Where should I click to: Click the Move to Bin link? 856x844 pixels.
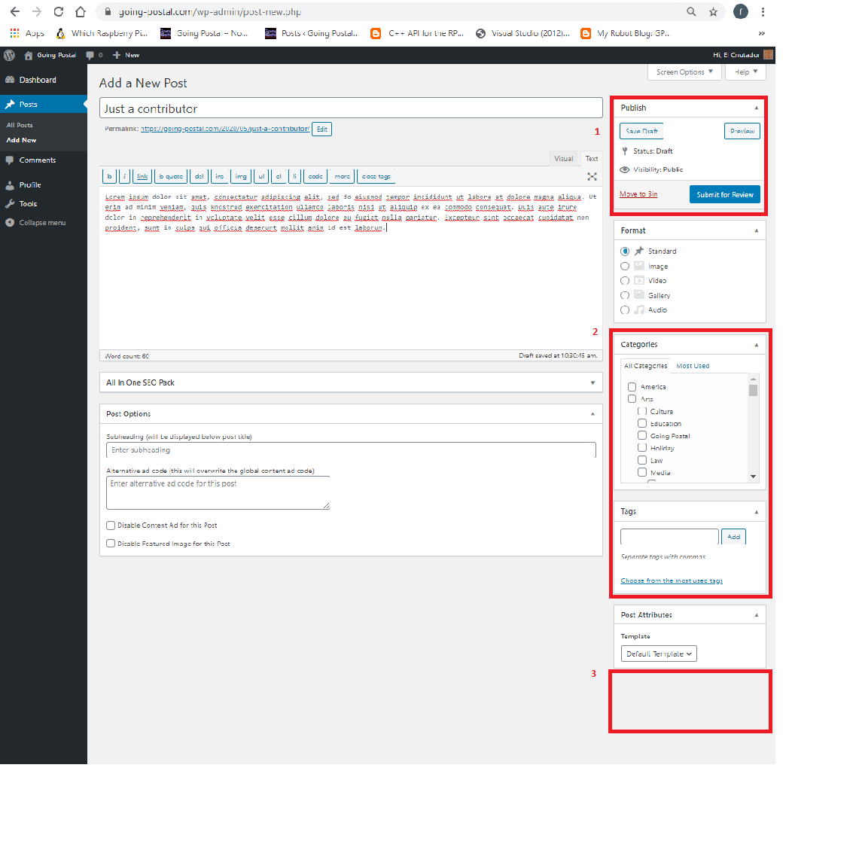[638, 194]
